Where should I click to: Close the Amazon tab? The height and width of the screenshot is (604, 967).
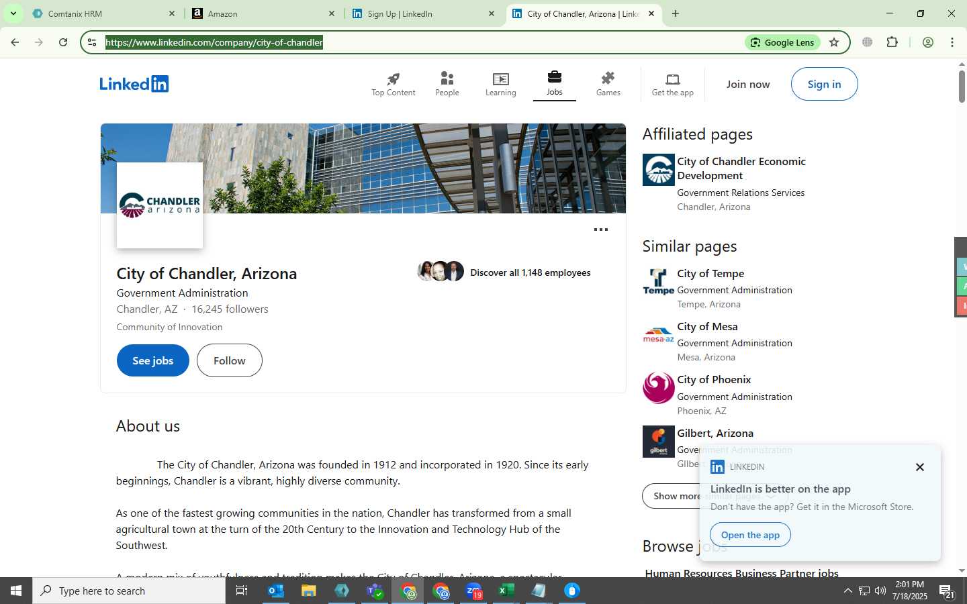tap(332, 13)
